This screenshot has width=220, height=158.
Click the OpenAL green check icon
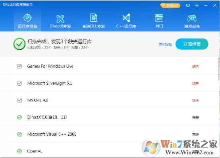click(19, 151)
